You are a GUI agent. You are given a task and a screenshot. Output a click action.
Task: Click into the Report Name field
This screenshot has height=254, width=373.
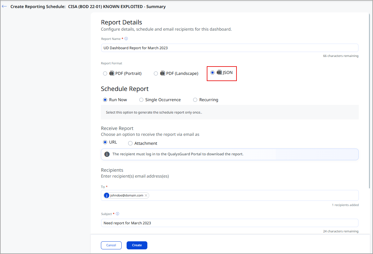pyautogui.click(x=230, y=48)
